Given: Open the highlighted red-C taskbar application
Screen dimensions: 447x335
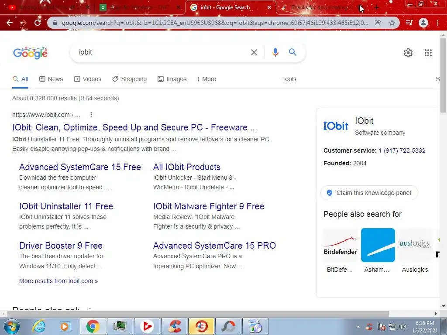Looking at the screenshot, I should pos(201,326).
